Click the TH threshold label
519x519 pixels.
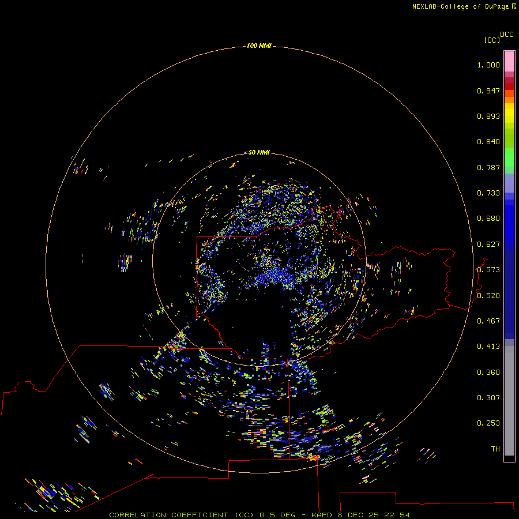(495, 449)
